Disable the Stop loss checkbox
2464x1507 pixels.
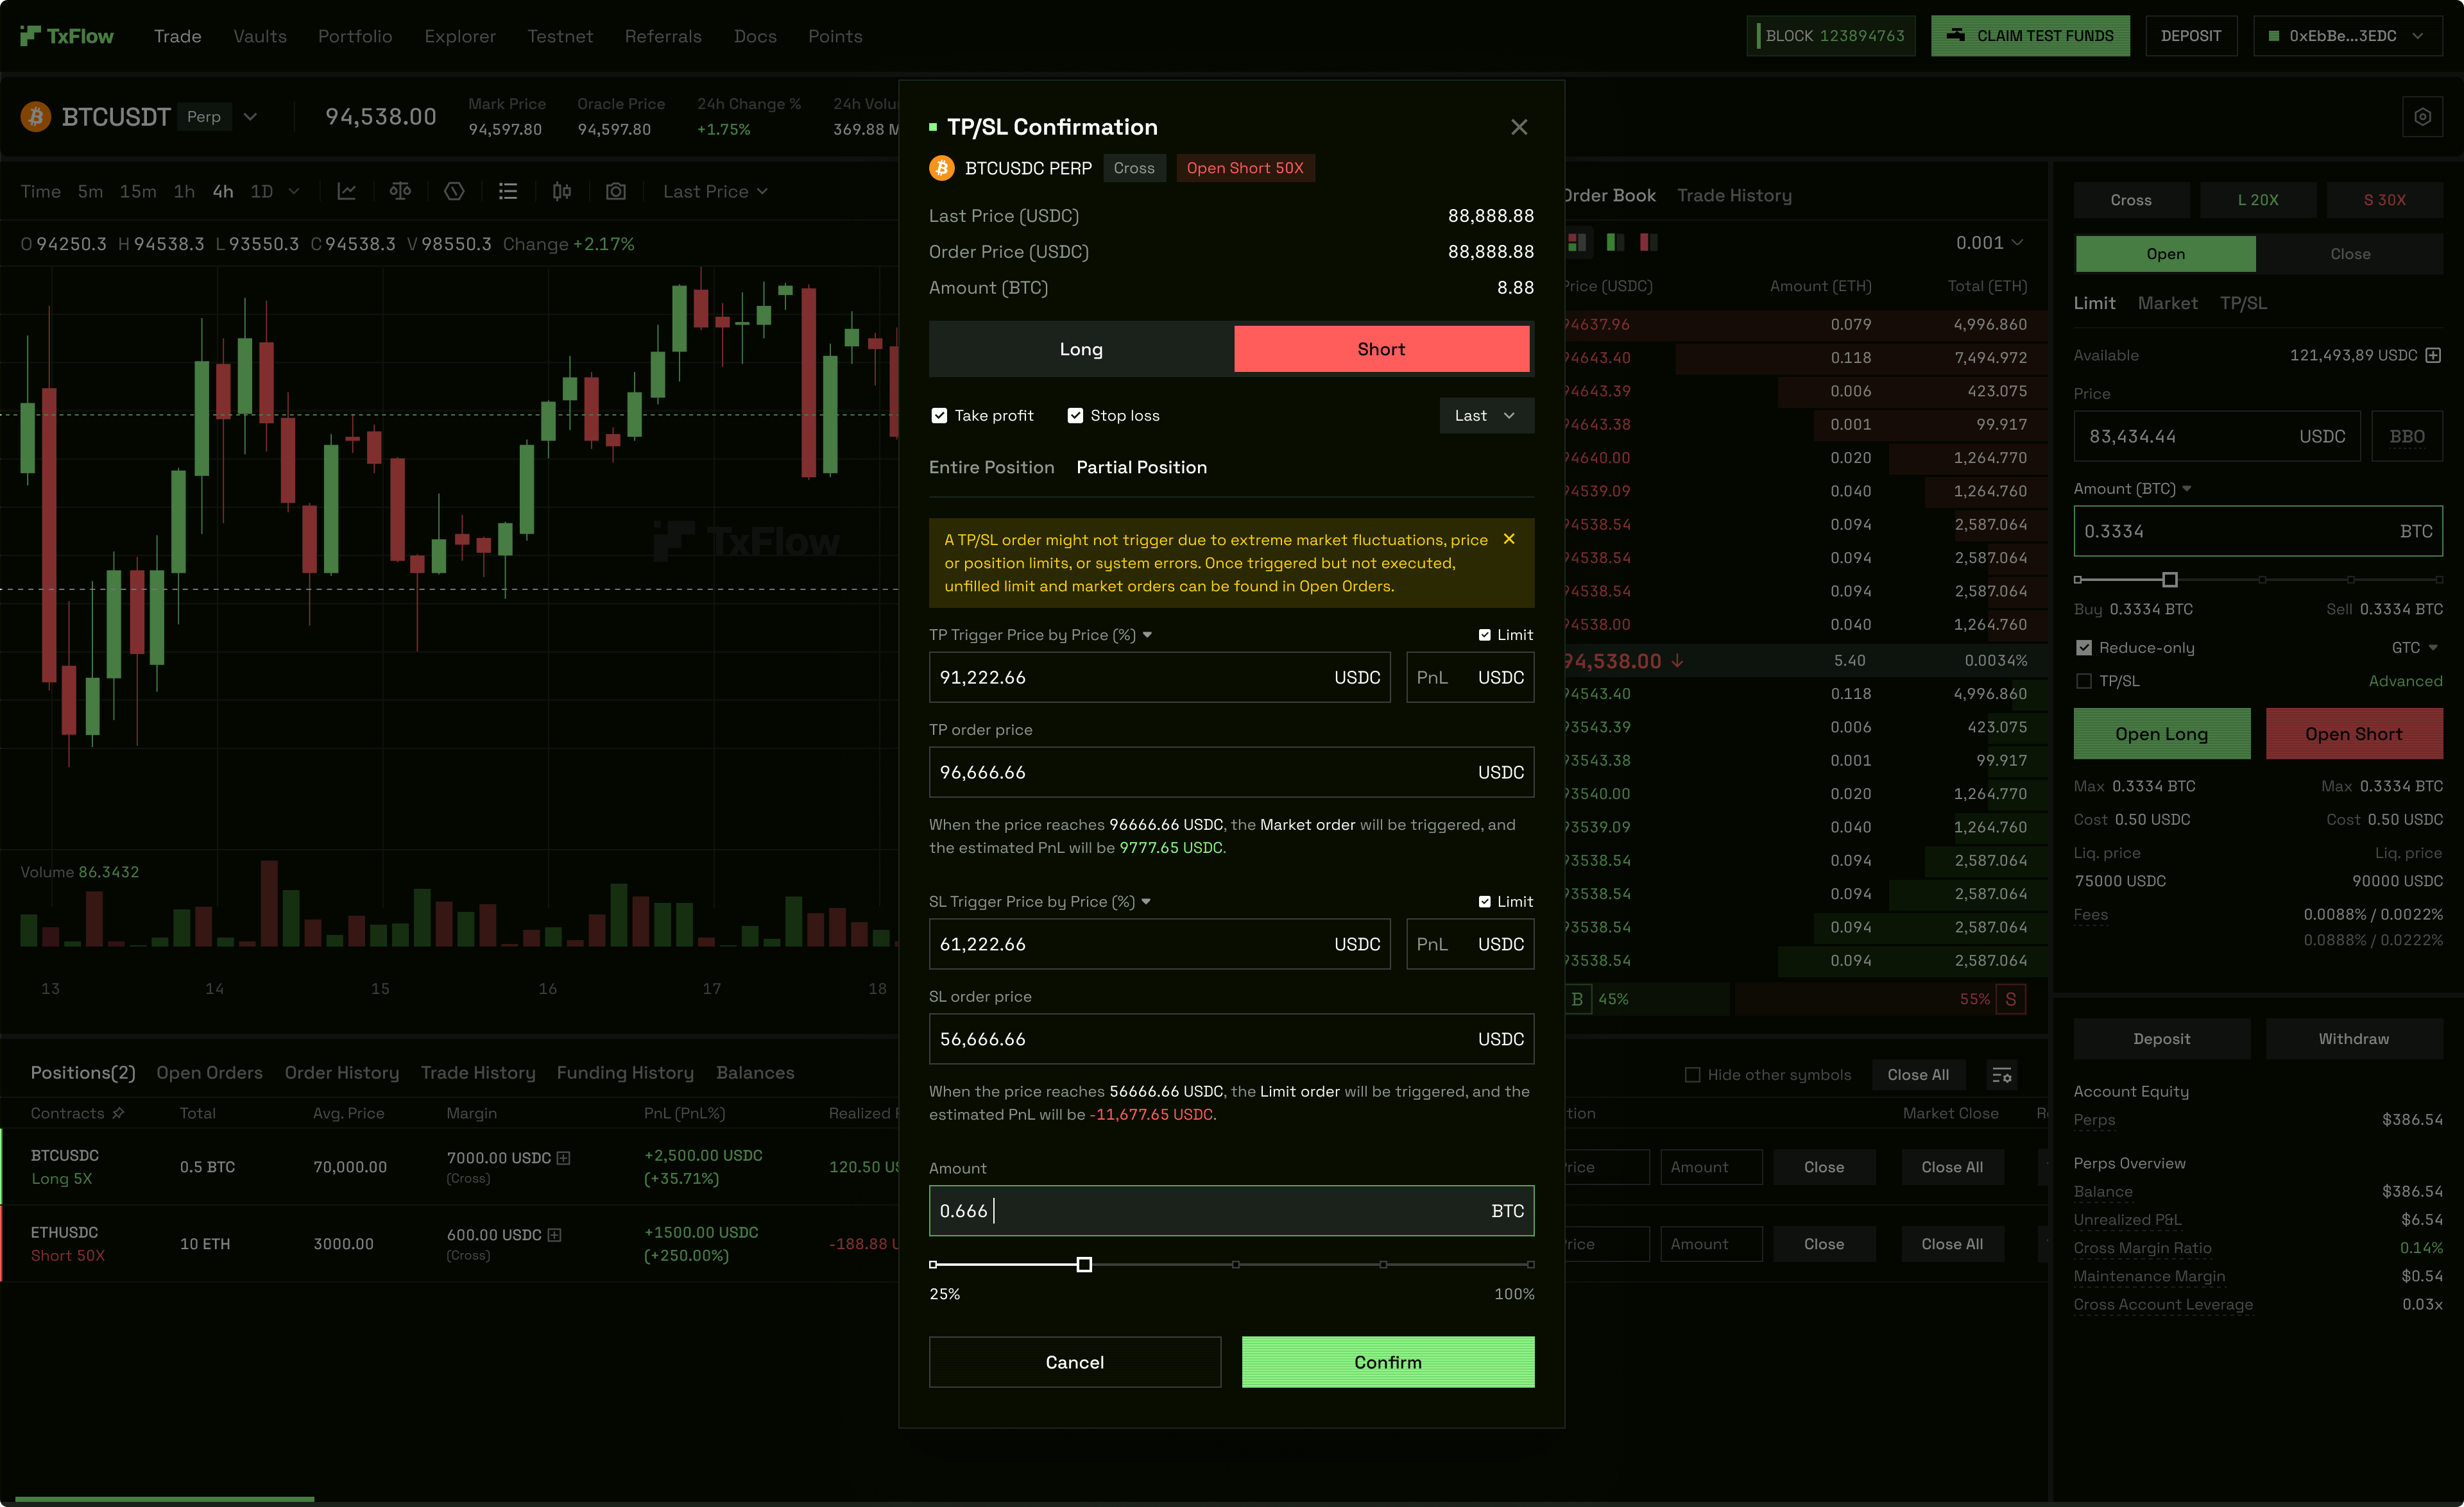click(1075, 415)
